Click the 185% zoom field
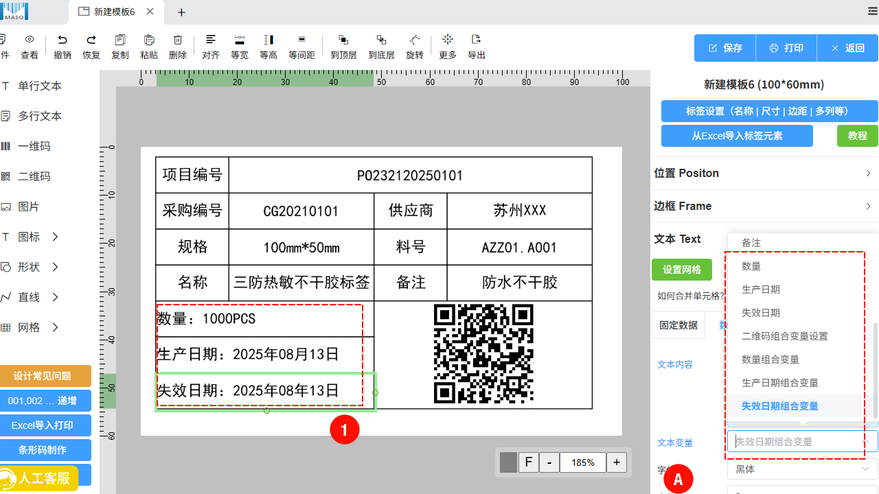The width and height of the screenshot is (879, 494). point(583,462)
